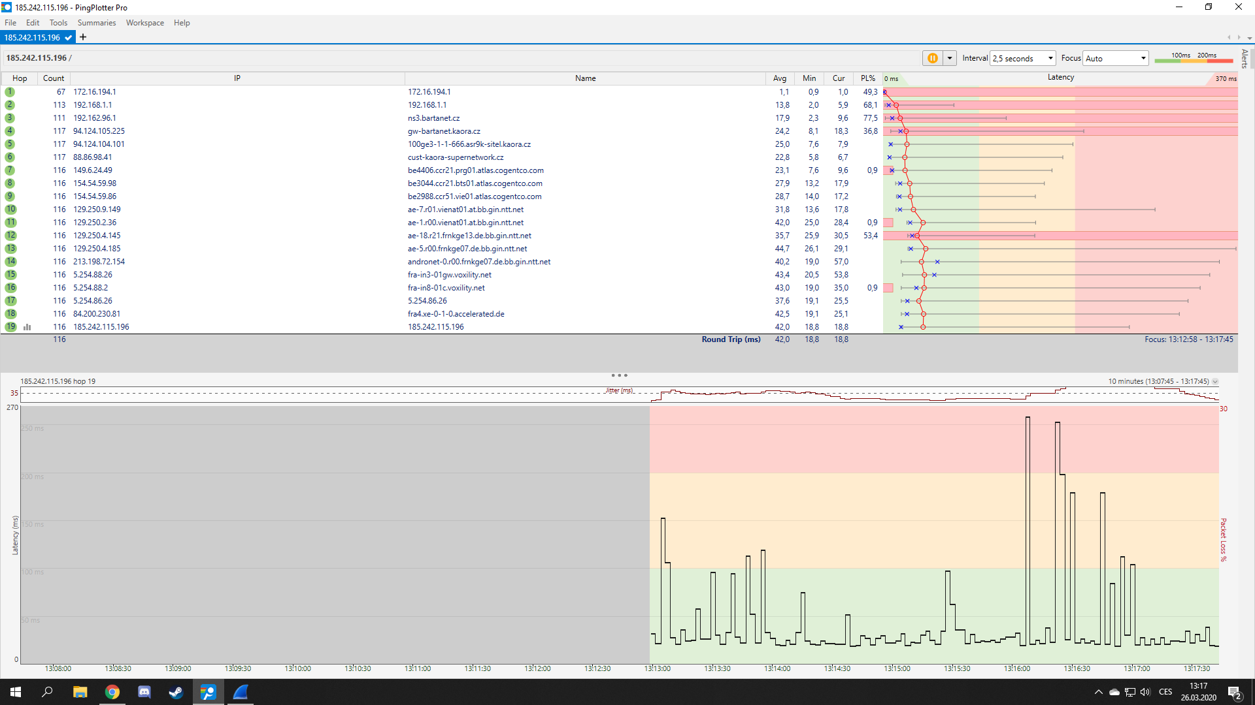Open the Workspace menu
Screen dimensions: 1255x705
(x=144, y=23)
